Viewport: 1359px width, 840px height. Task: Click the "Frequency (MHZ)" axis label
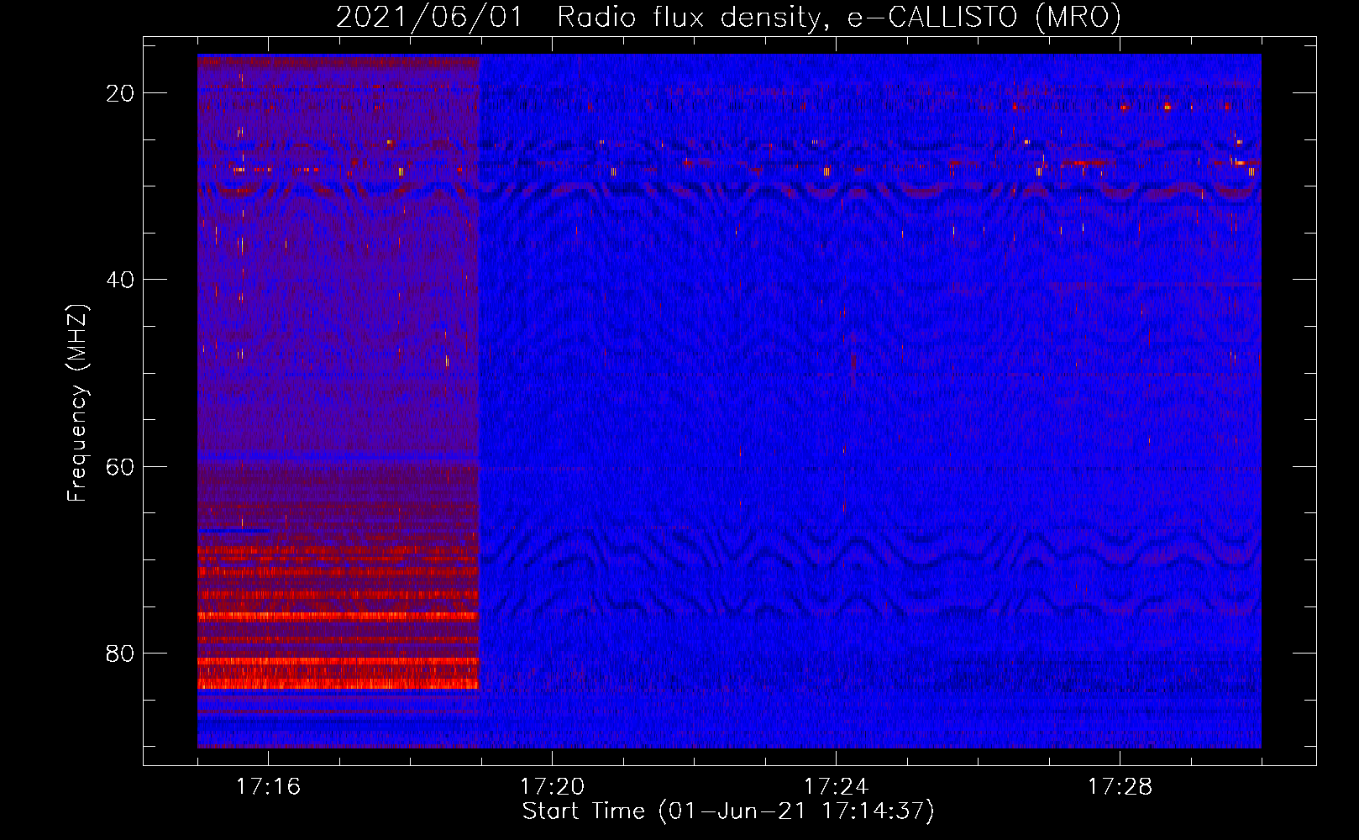point(77,402)
